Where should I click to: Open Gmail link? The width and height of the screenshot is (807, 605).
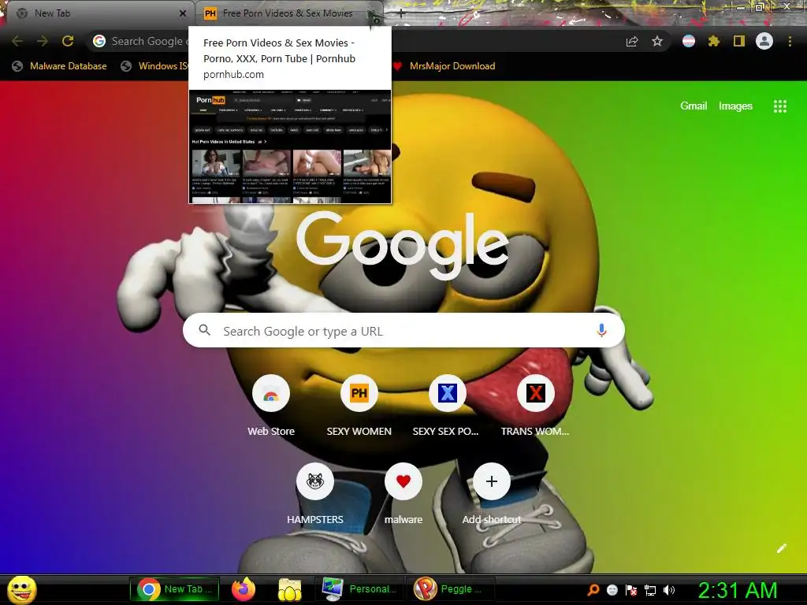(x=694, y=106)
